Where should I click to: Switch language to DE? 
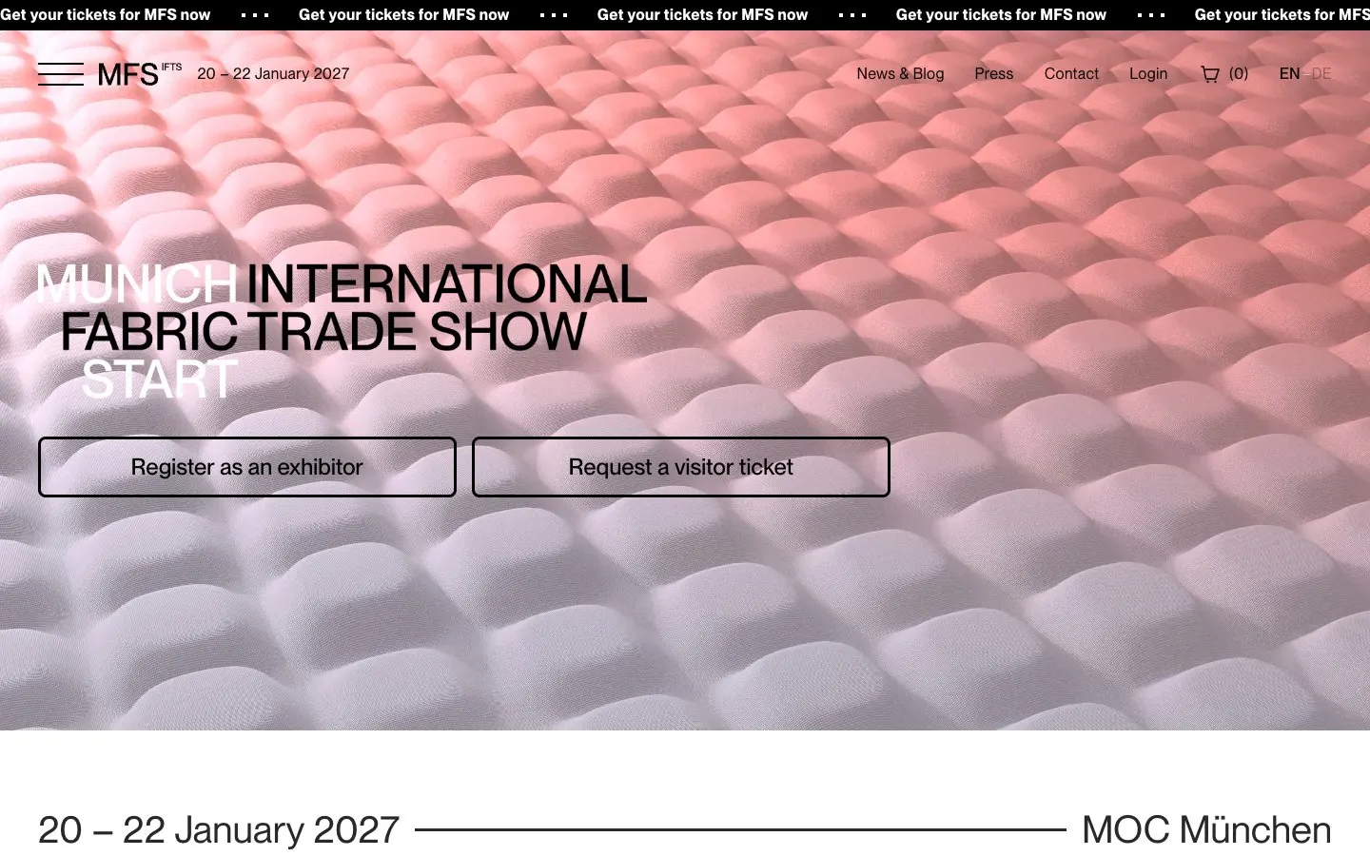[1321, 74]
